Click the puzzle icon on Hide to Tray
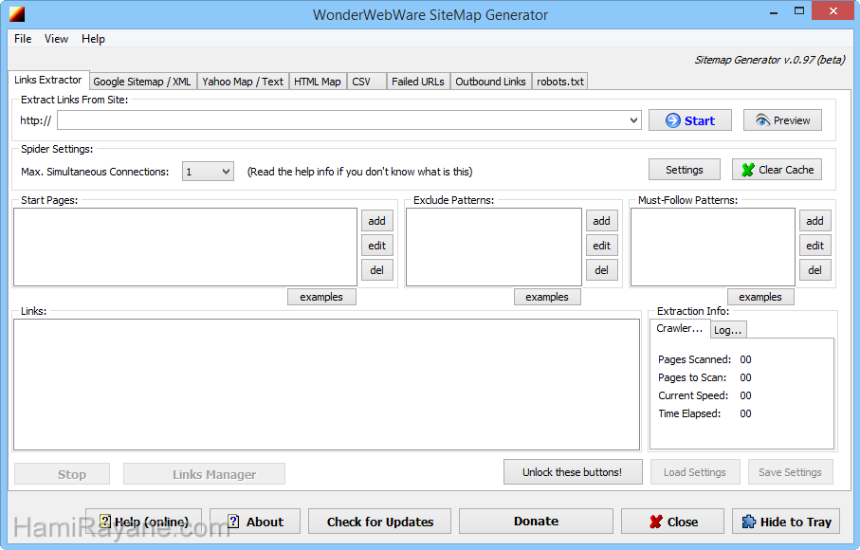Screen dimensions: 860x550 tap(749, 522)
